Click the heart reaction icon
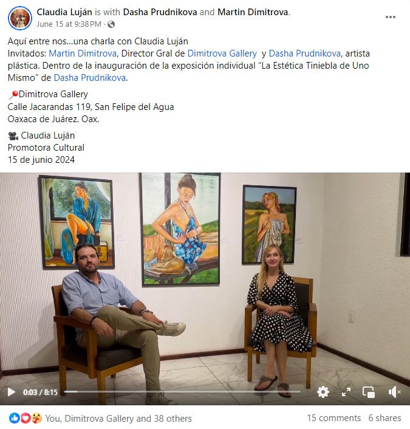The height and width of the screenshot is (429, 410). pyautogui.click(x=25, y=418)
